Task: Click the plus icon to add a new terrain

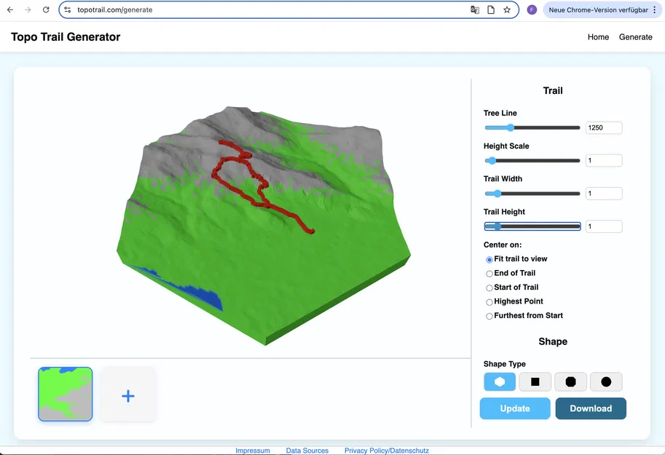Action: (128, 395)
